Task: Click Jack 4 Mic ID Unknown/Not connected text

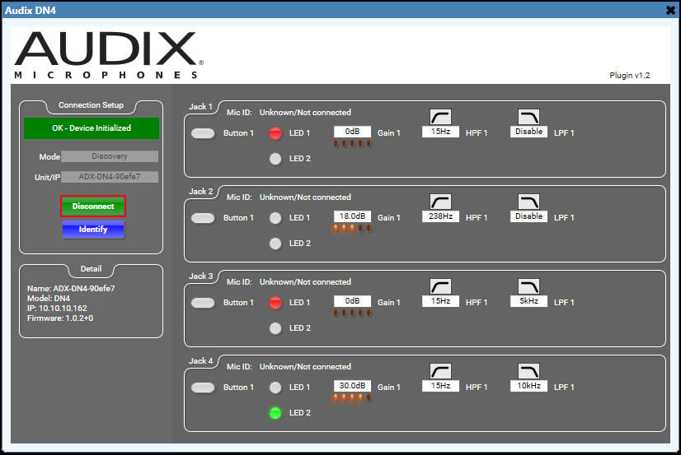Action: [x=305, y=367]
